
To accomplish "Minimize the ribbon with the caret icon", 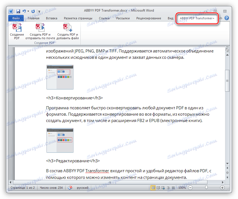I will (x=221, y=18).
